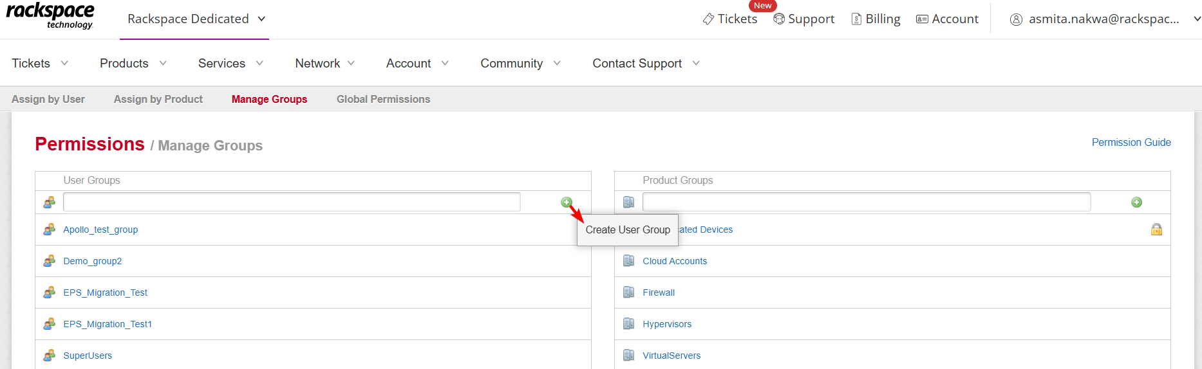The height and width of the screenshot is (369, 1202).
Task: Click the server icon beside Cloud Accounts
Action: (x=629, y=261)
